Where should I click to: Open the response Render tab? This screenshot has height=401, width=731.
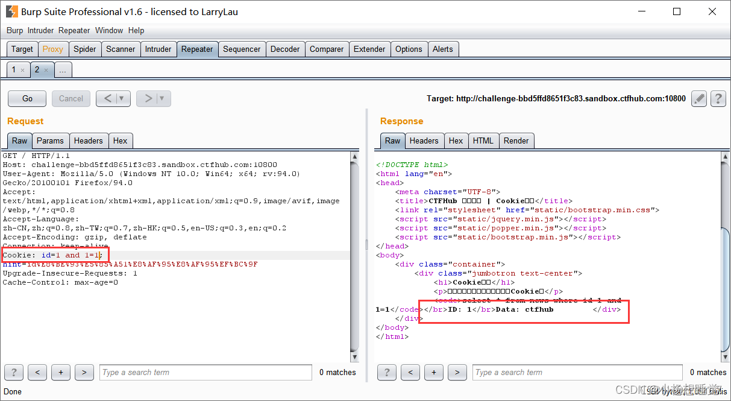coord(516,141)
